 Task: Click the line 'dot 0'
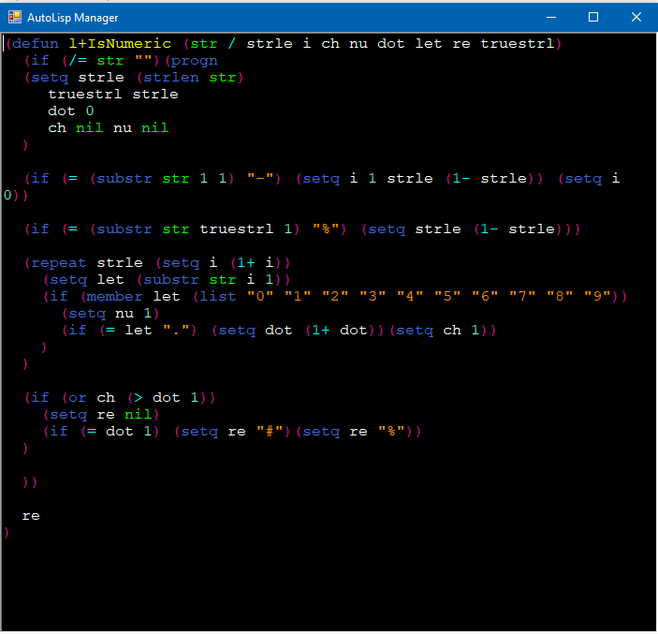71,111
